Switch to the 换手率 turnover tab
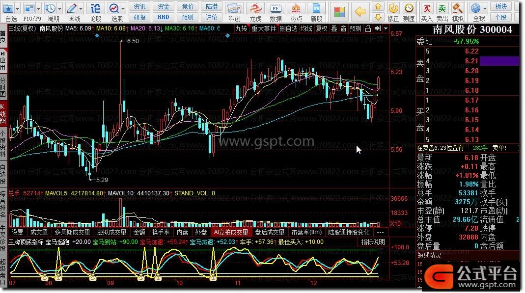The width and height of the screenshot is (525, 293). 161,232
